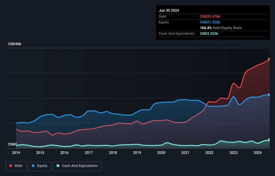
Task: Click the 2019 x-axis label
Action: [x=137, y=153]
